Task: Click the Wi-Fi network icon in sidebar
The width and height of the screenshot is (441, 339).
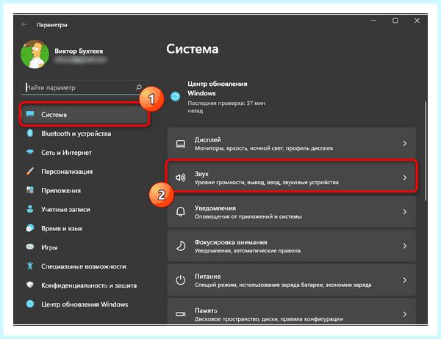Action: click(30, 152)
